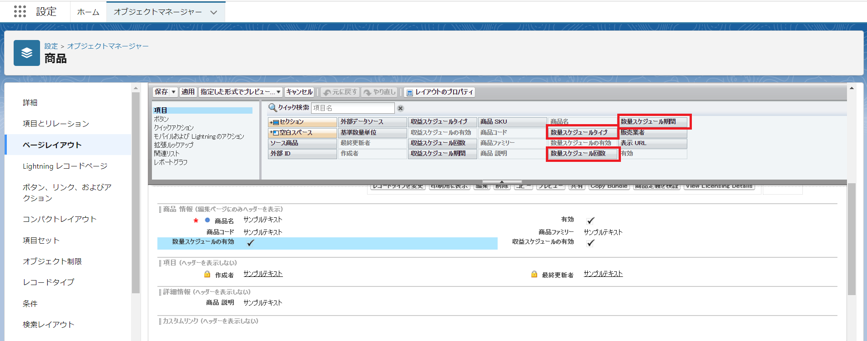The width and height of the screenshot is (867, 341).
Task: Select the セクション palette element
Action: (x=302, y=122)
